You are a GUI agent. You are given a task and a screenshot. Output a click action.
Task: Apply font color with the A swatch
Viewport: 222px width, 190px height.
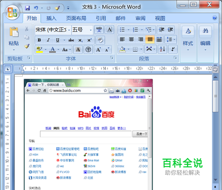click(52, 50)
